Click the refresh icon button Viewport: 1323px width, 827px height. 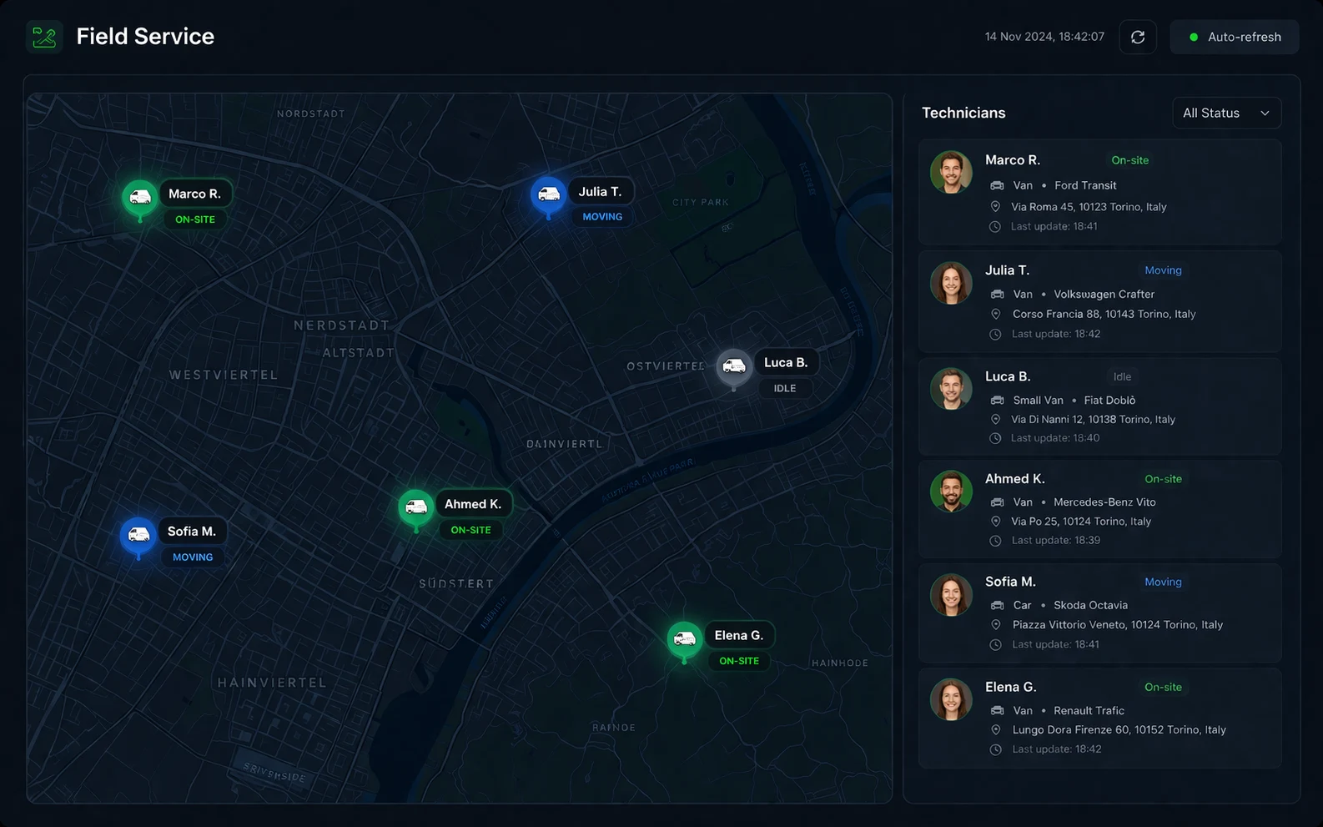click(x=1137, y=37)
